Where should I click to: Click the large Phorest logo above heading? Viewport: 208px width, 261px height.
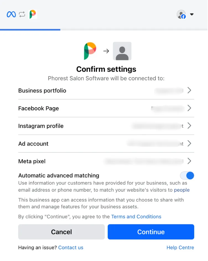point(90,51)
